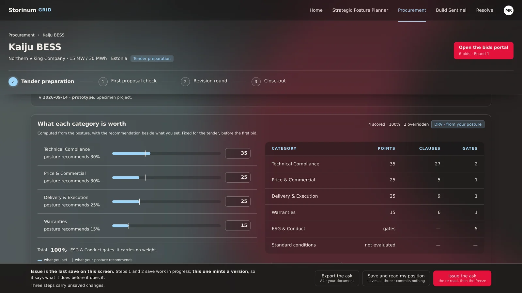Switch to Build Sentinel
Viewport: 522px width, 293px height.
(451, 10)
